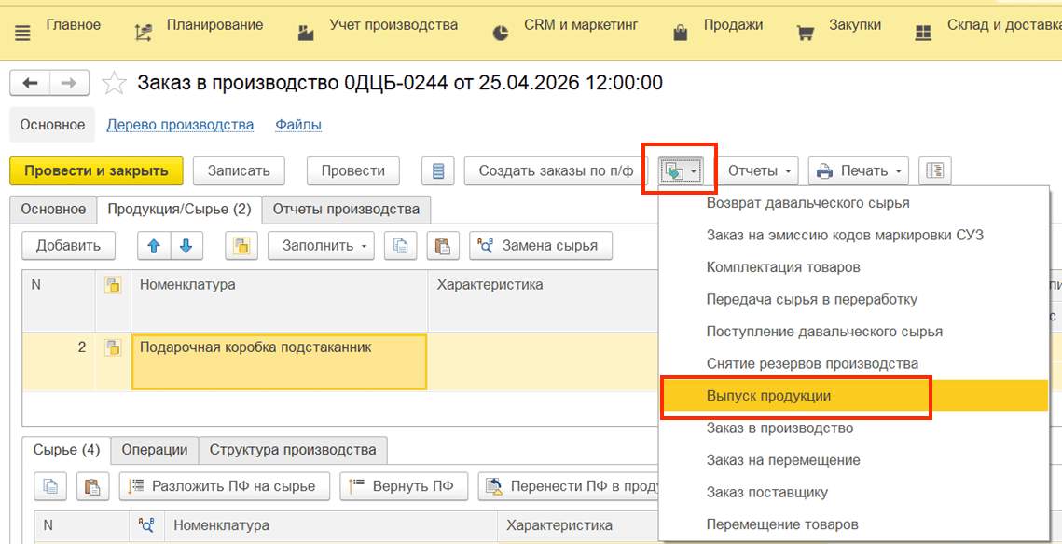Move row up with blue up arrow
The width and height of the screenshot is (1062, 544).
coord(154,246)
